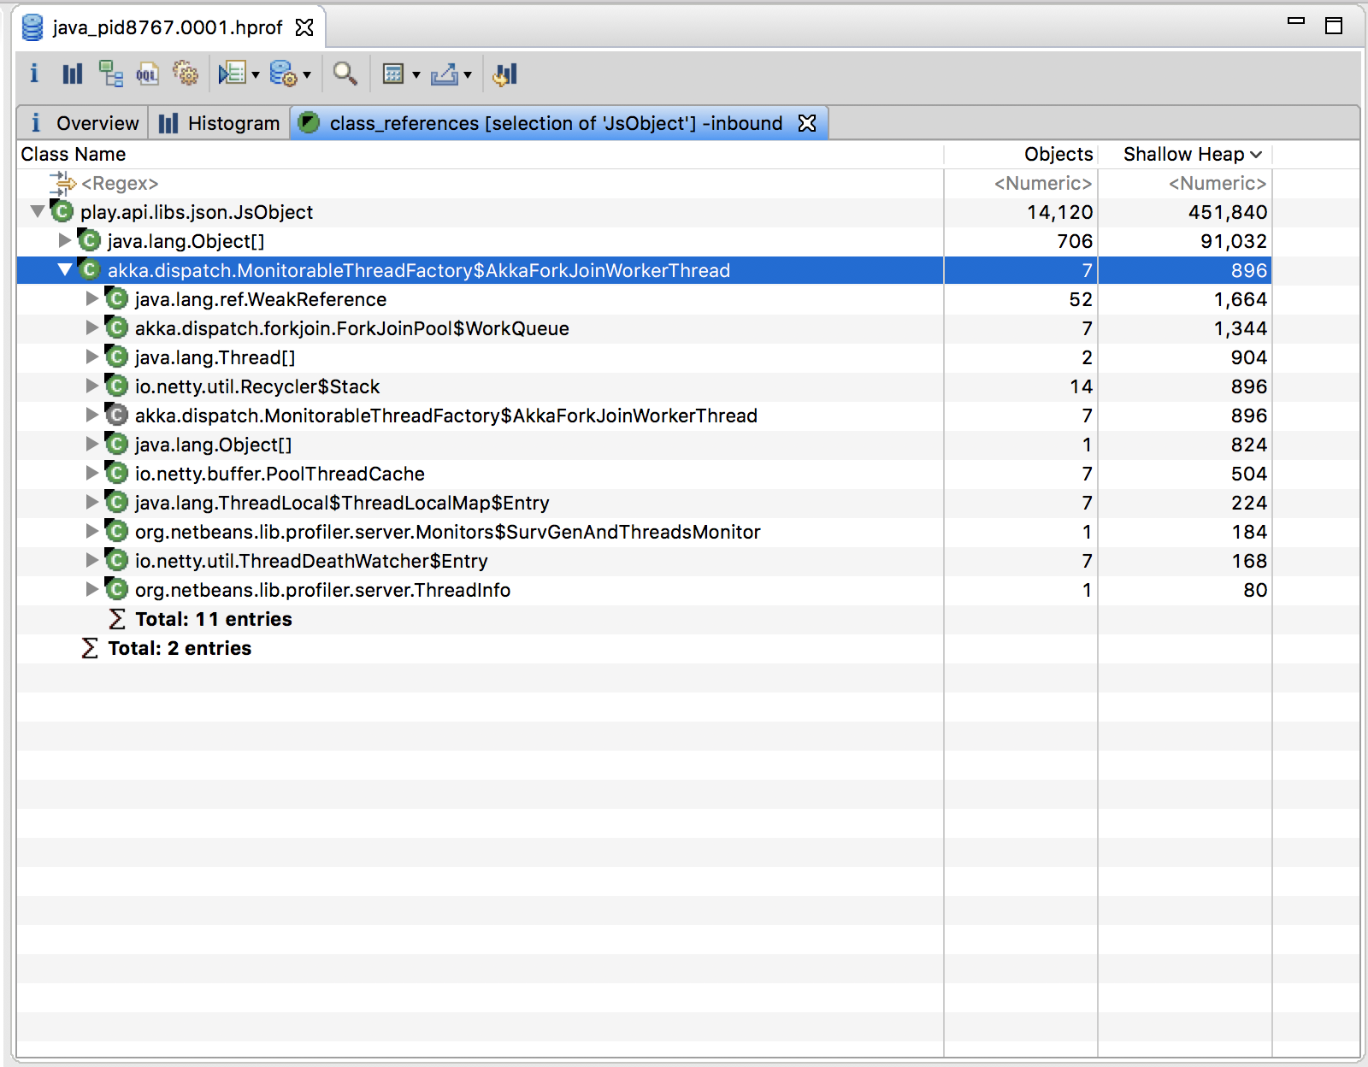Select akka.dispatch.forkjoin.ForkJoinPool$WorkQueue row
The height and width of the screenshot is (1067, 1368).
coord(644,328)
